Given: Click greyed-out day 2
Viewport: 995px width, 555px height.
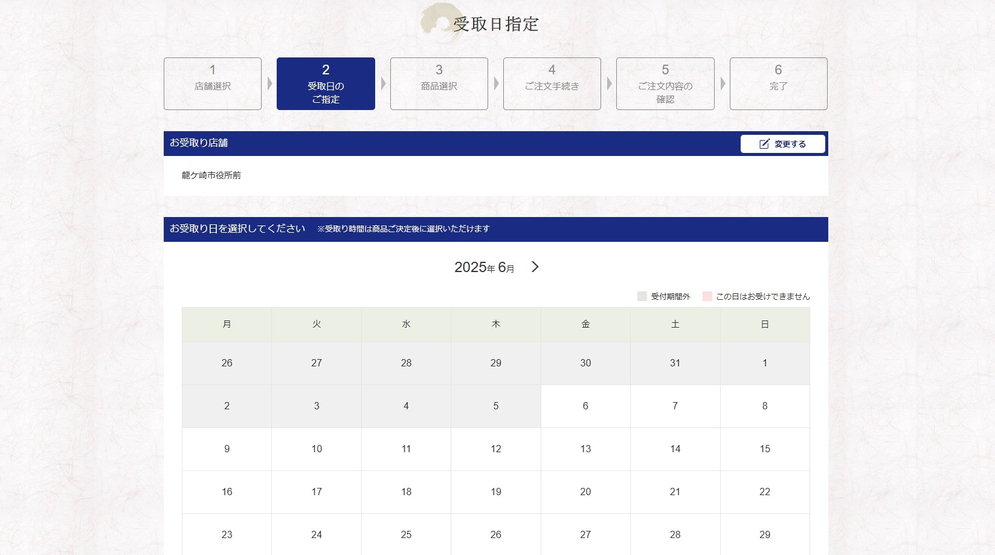Looking at the screenshot, I should pyautogui.click(x=227, y=406).
